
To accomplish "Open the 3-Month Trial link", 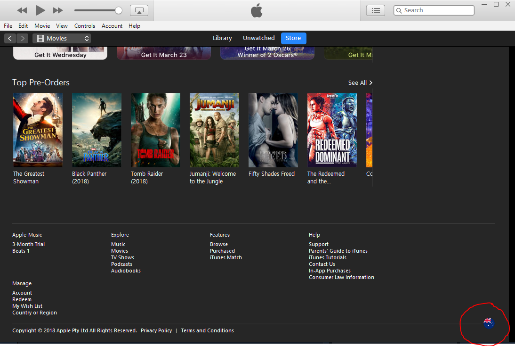I will tap(29, 244).
